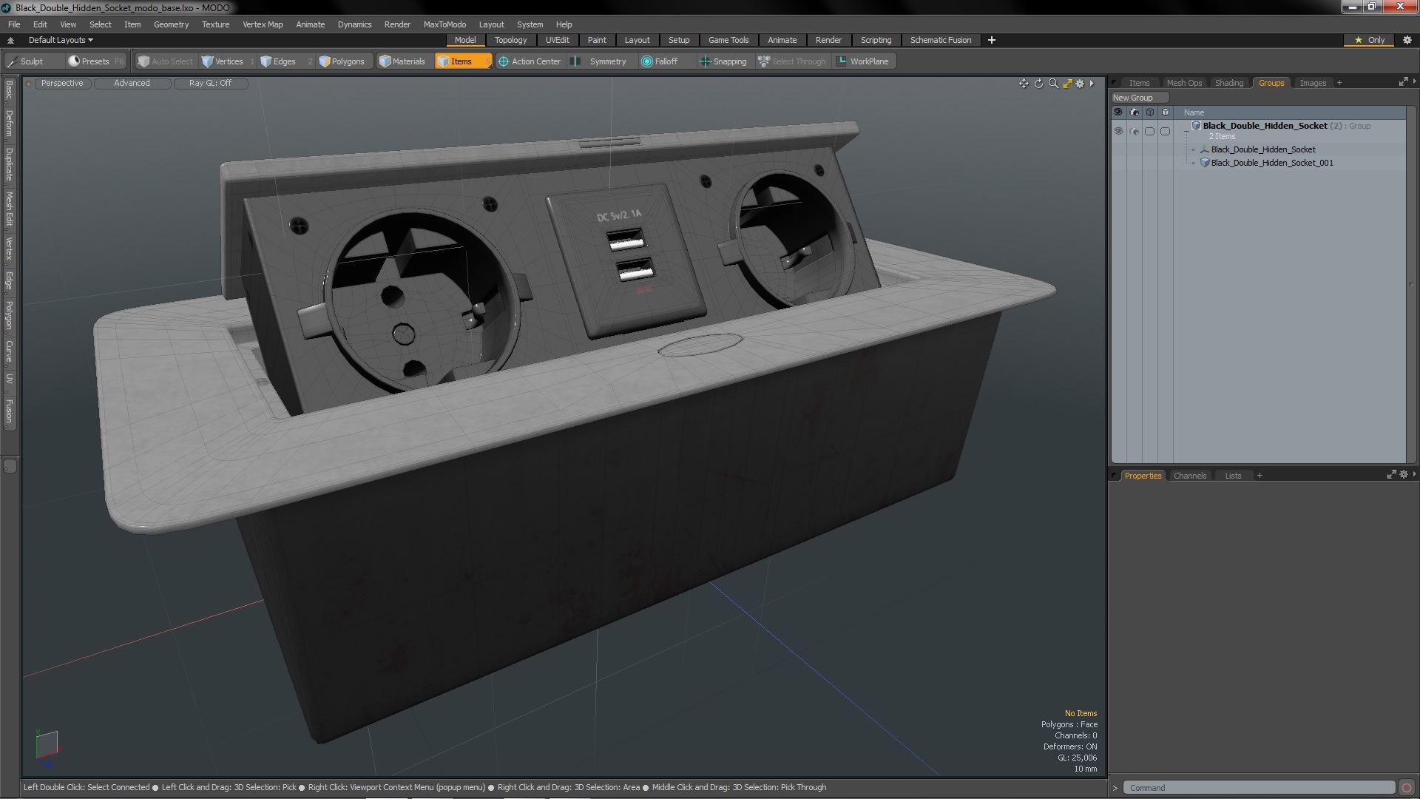Open the Schematic Fusion layout tab
1420x799 pixels.
point(940,40)
